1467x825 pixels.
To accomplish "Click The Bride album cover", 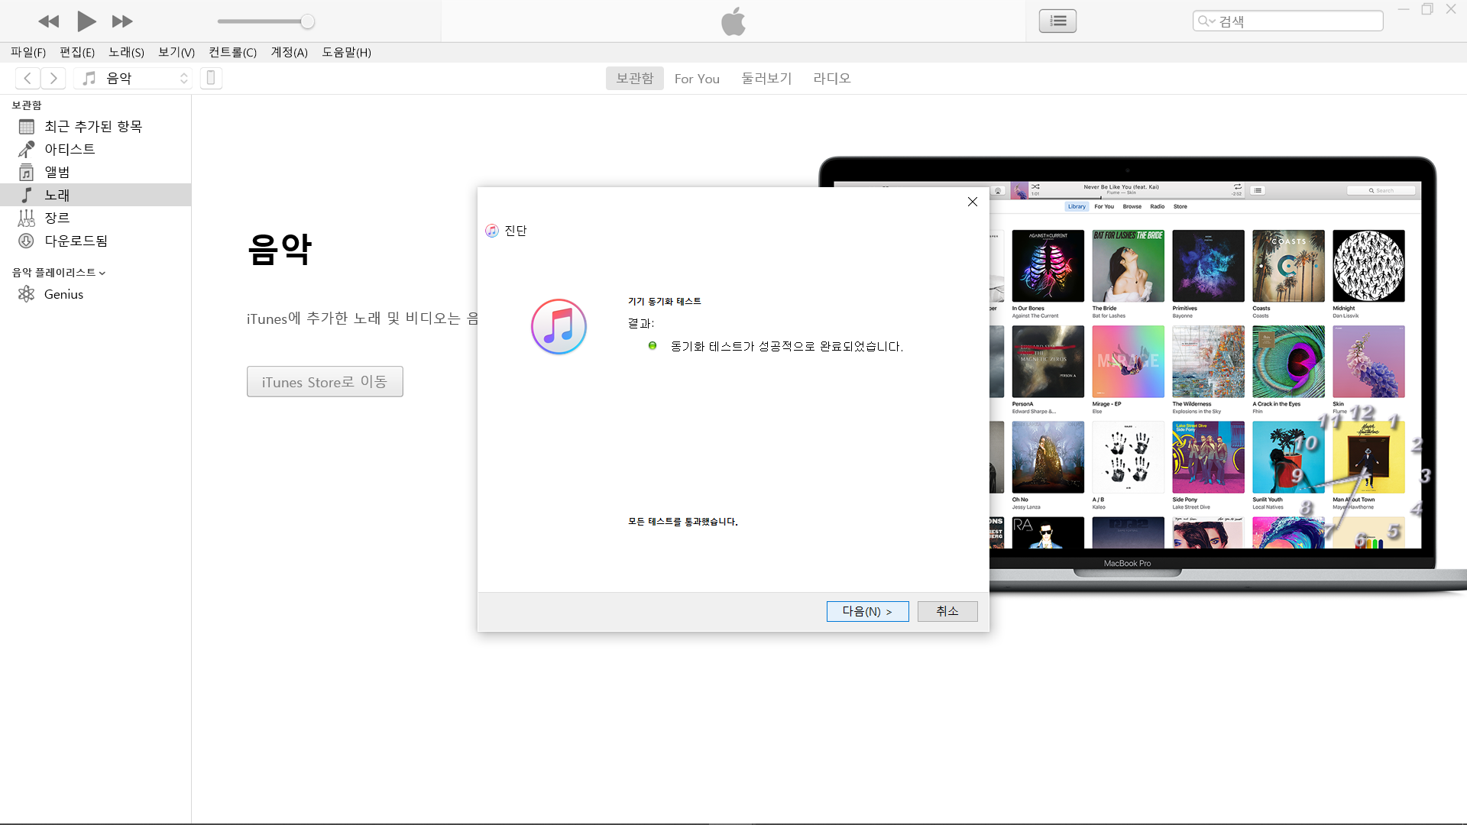I will pyautogui.click(x=1128, y=266).
